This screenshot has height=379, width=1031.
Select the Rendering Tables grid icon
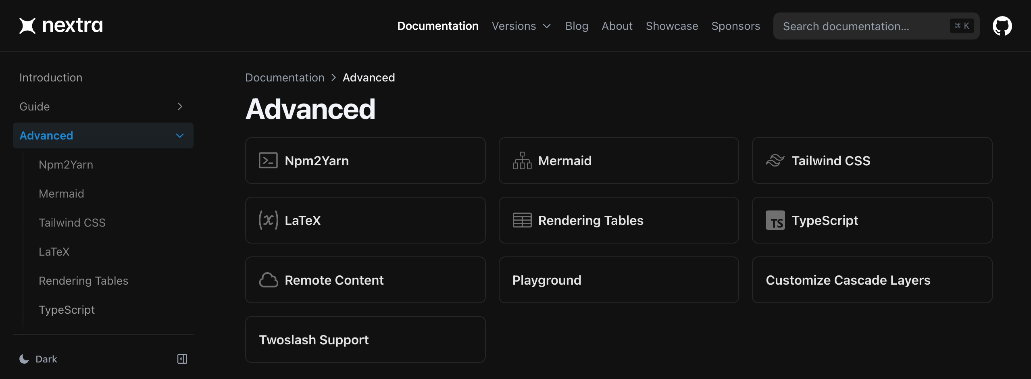click(522, 220)
